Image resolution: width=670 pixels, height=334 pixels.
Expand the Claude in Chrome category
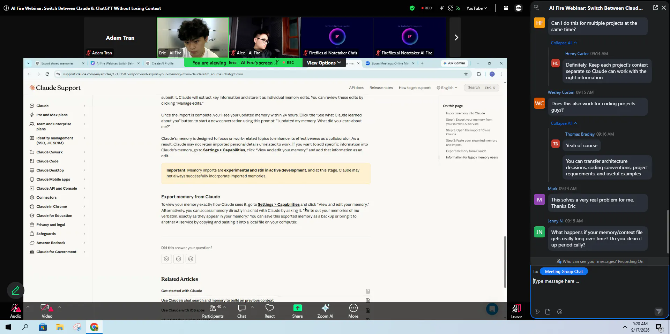coord(58,206)
